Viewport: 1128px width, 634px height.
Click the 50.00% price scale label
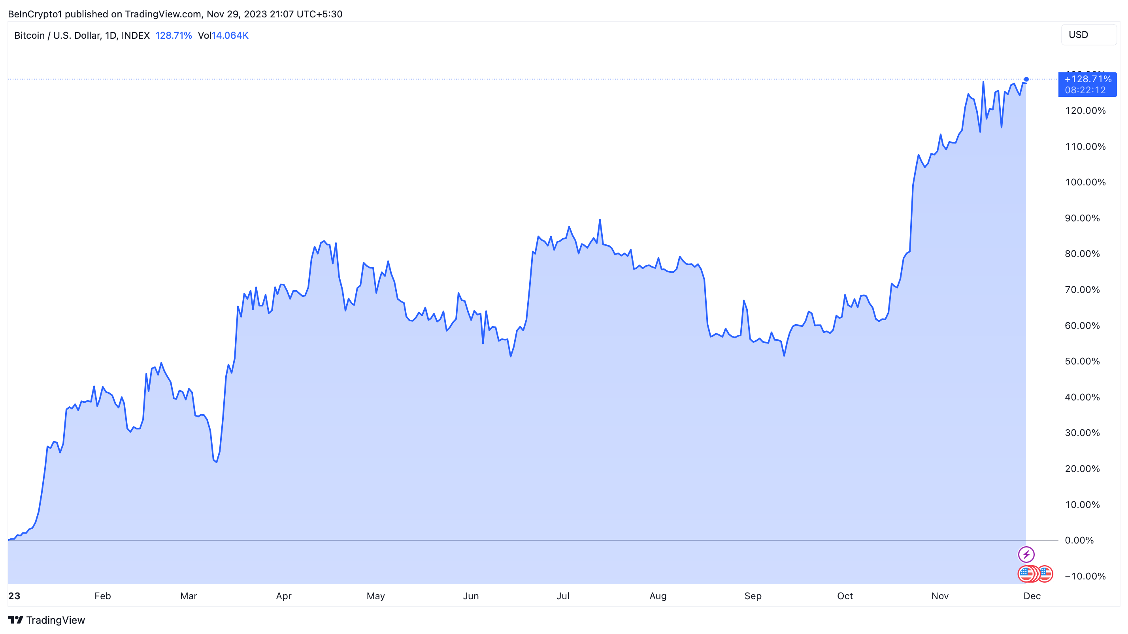click(x=1082, y=361)
